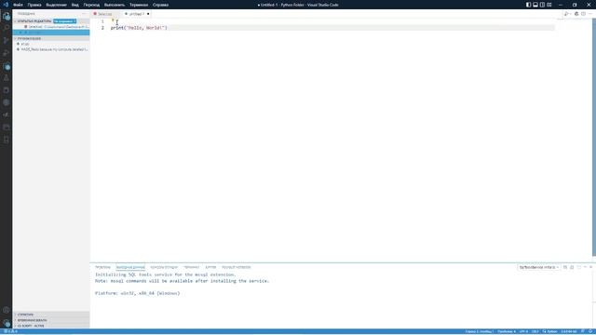596x335 pixels.
Task: Toggle the output scroll lock icon
Action: pyautogui.click(x=572, y=267)
